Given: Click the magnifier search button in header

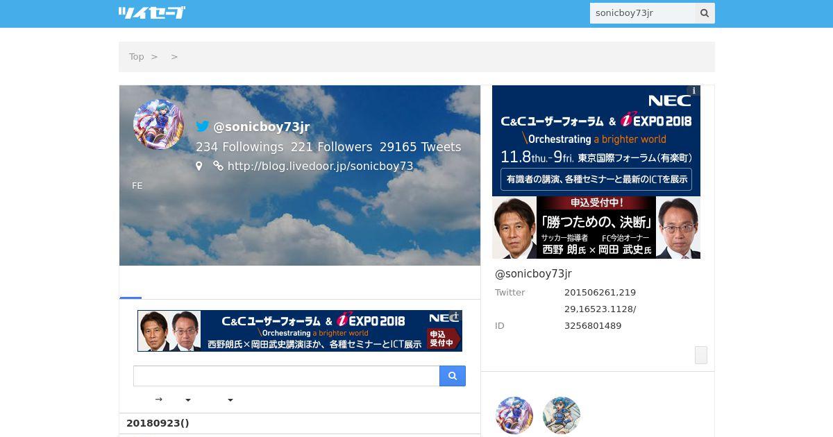Looking at the screenshot, I should (x=705, y=13).
